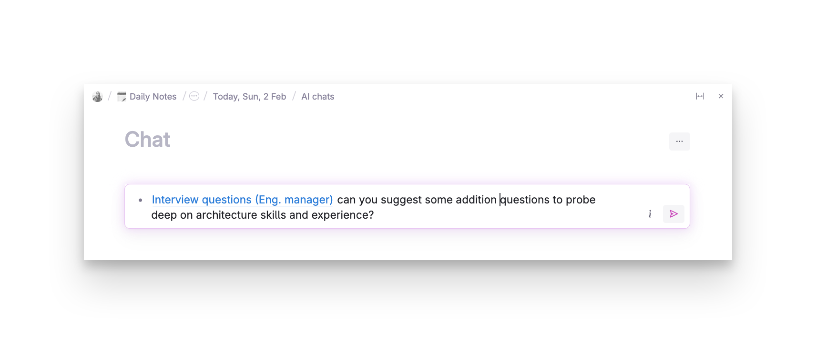Click the word 'questions' in the prompt
Image resolution: width=816 pixels, height=344 pixels.
[x=525, y=200]
